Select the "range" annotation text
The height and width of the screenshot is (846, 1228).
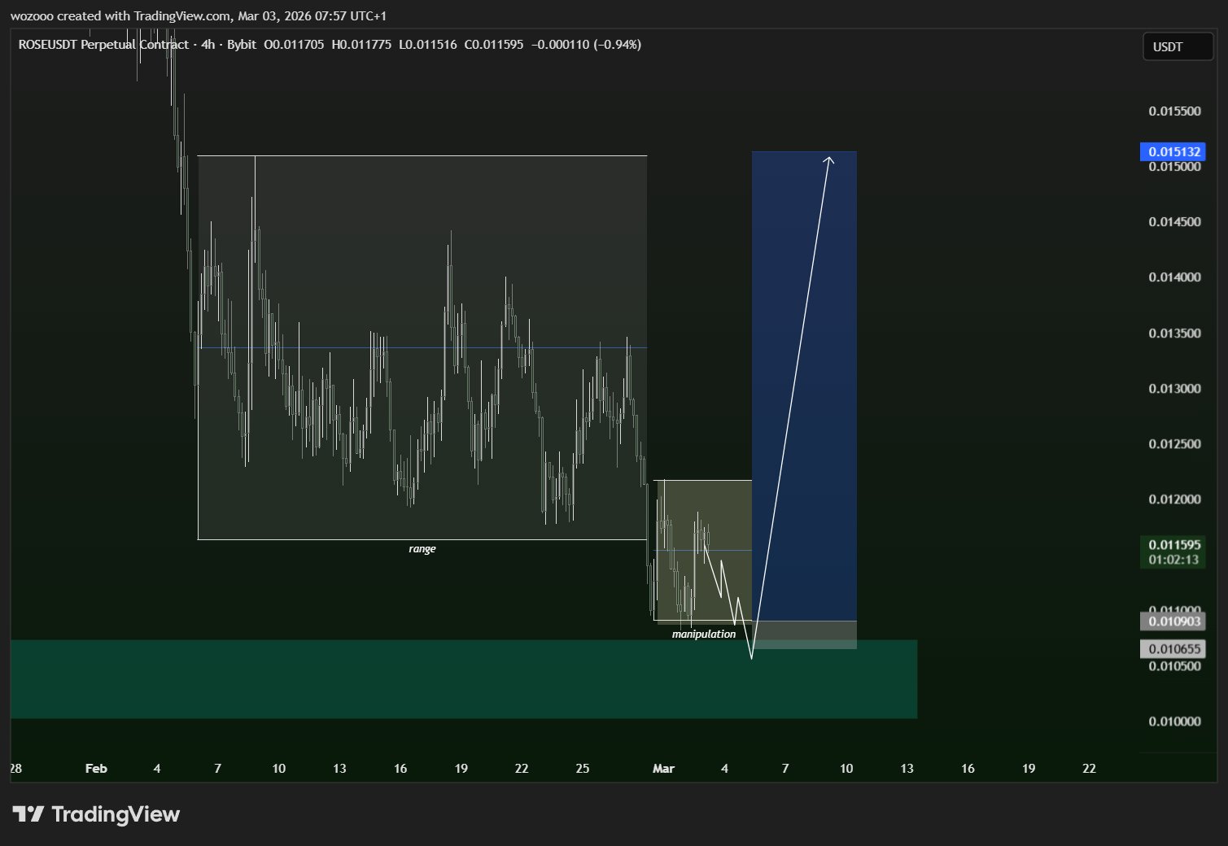422,549
